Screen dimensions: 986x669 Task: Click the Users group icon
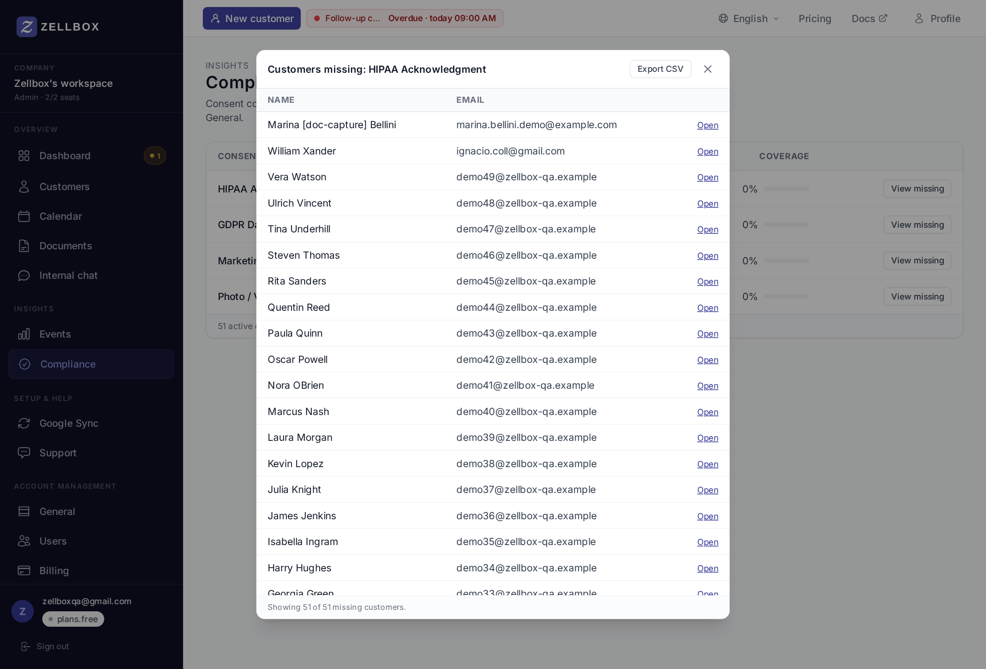[x=24, y=541]
